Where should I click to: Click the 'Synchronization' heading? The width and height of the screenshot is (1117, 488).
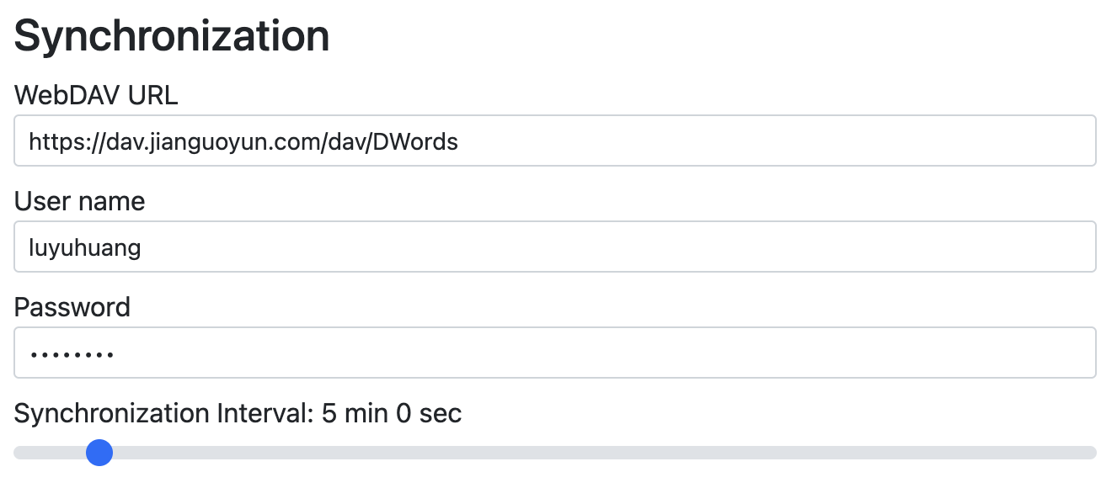[x=172, y=36]
